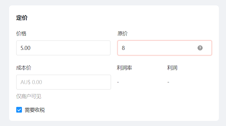Click the 定价 section heading
This screenshot has width=226, height=126.
(22, 18)
